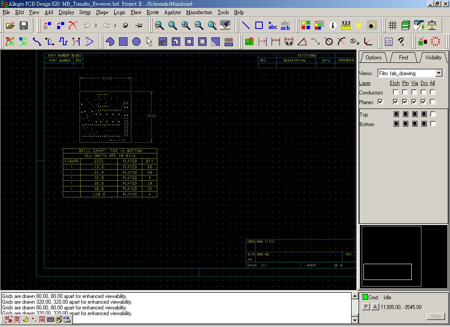
Task: Open the Manufacture menu
Action: coord(199,12)
